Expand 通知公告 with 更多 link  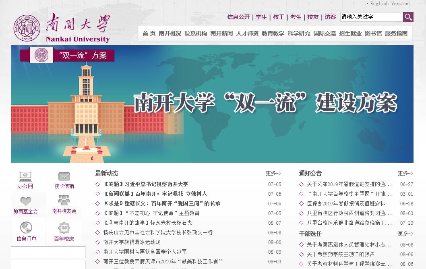tap(405, 174)
